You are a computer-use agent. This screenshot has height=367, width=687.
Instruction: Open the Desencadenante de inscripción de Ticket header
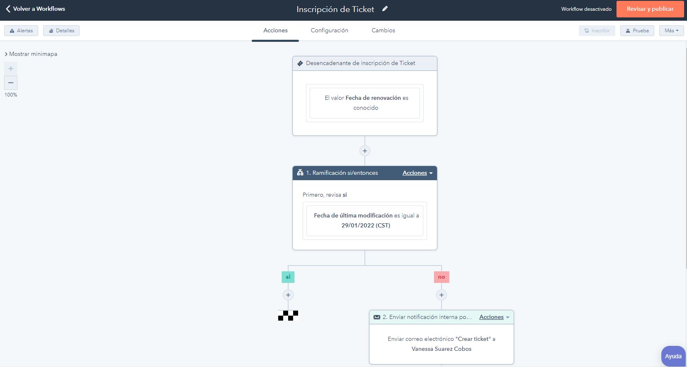coord(365,63)
